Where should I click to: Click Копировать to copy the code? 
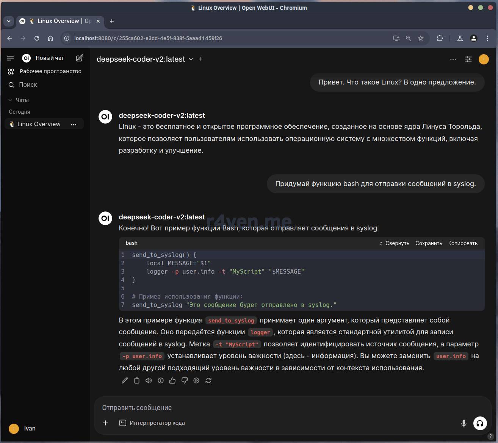coord(463,243)
